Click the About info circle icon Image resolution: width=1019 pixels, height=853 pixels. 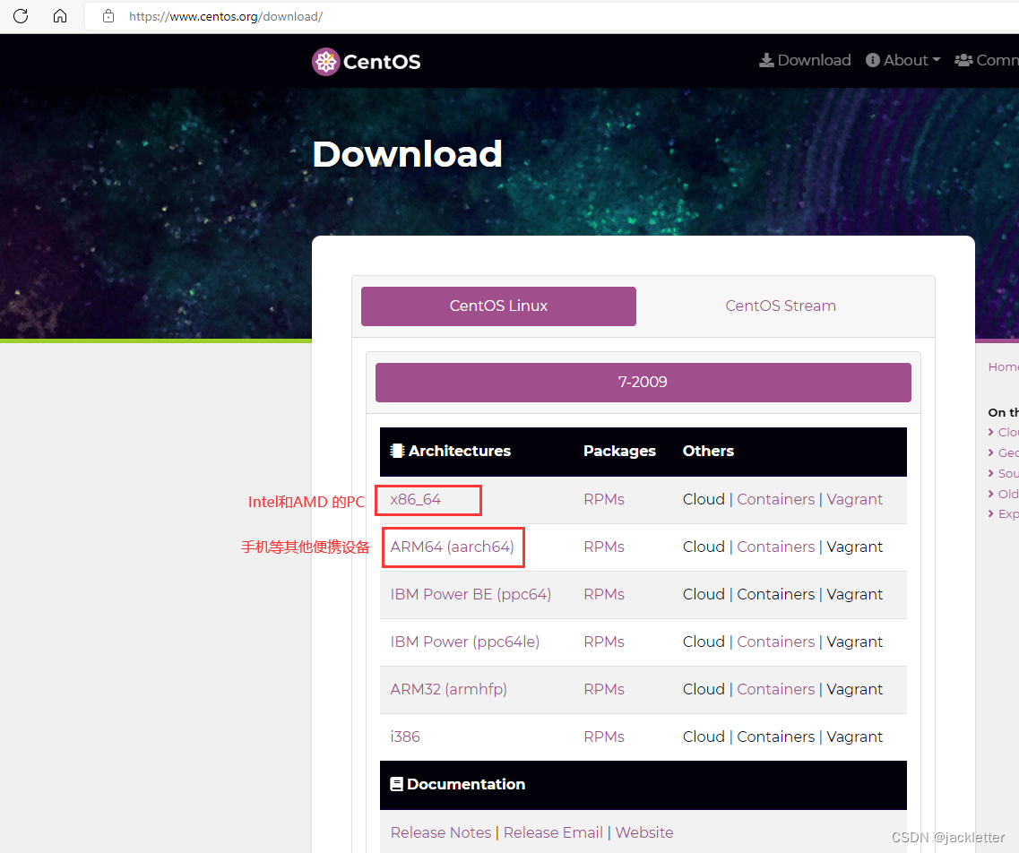872,61
